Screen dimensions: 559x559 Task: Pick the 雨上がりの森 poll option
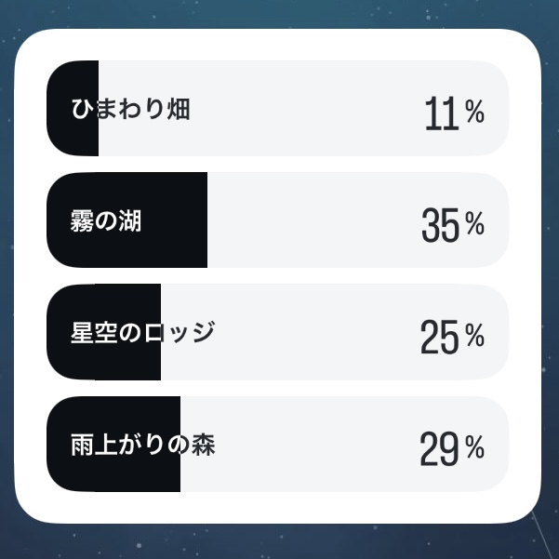coord(277,444)
